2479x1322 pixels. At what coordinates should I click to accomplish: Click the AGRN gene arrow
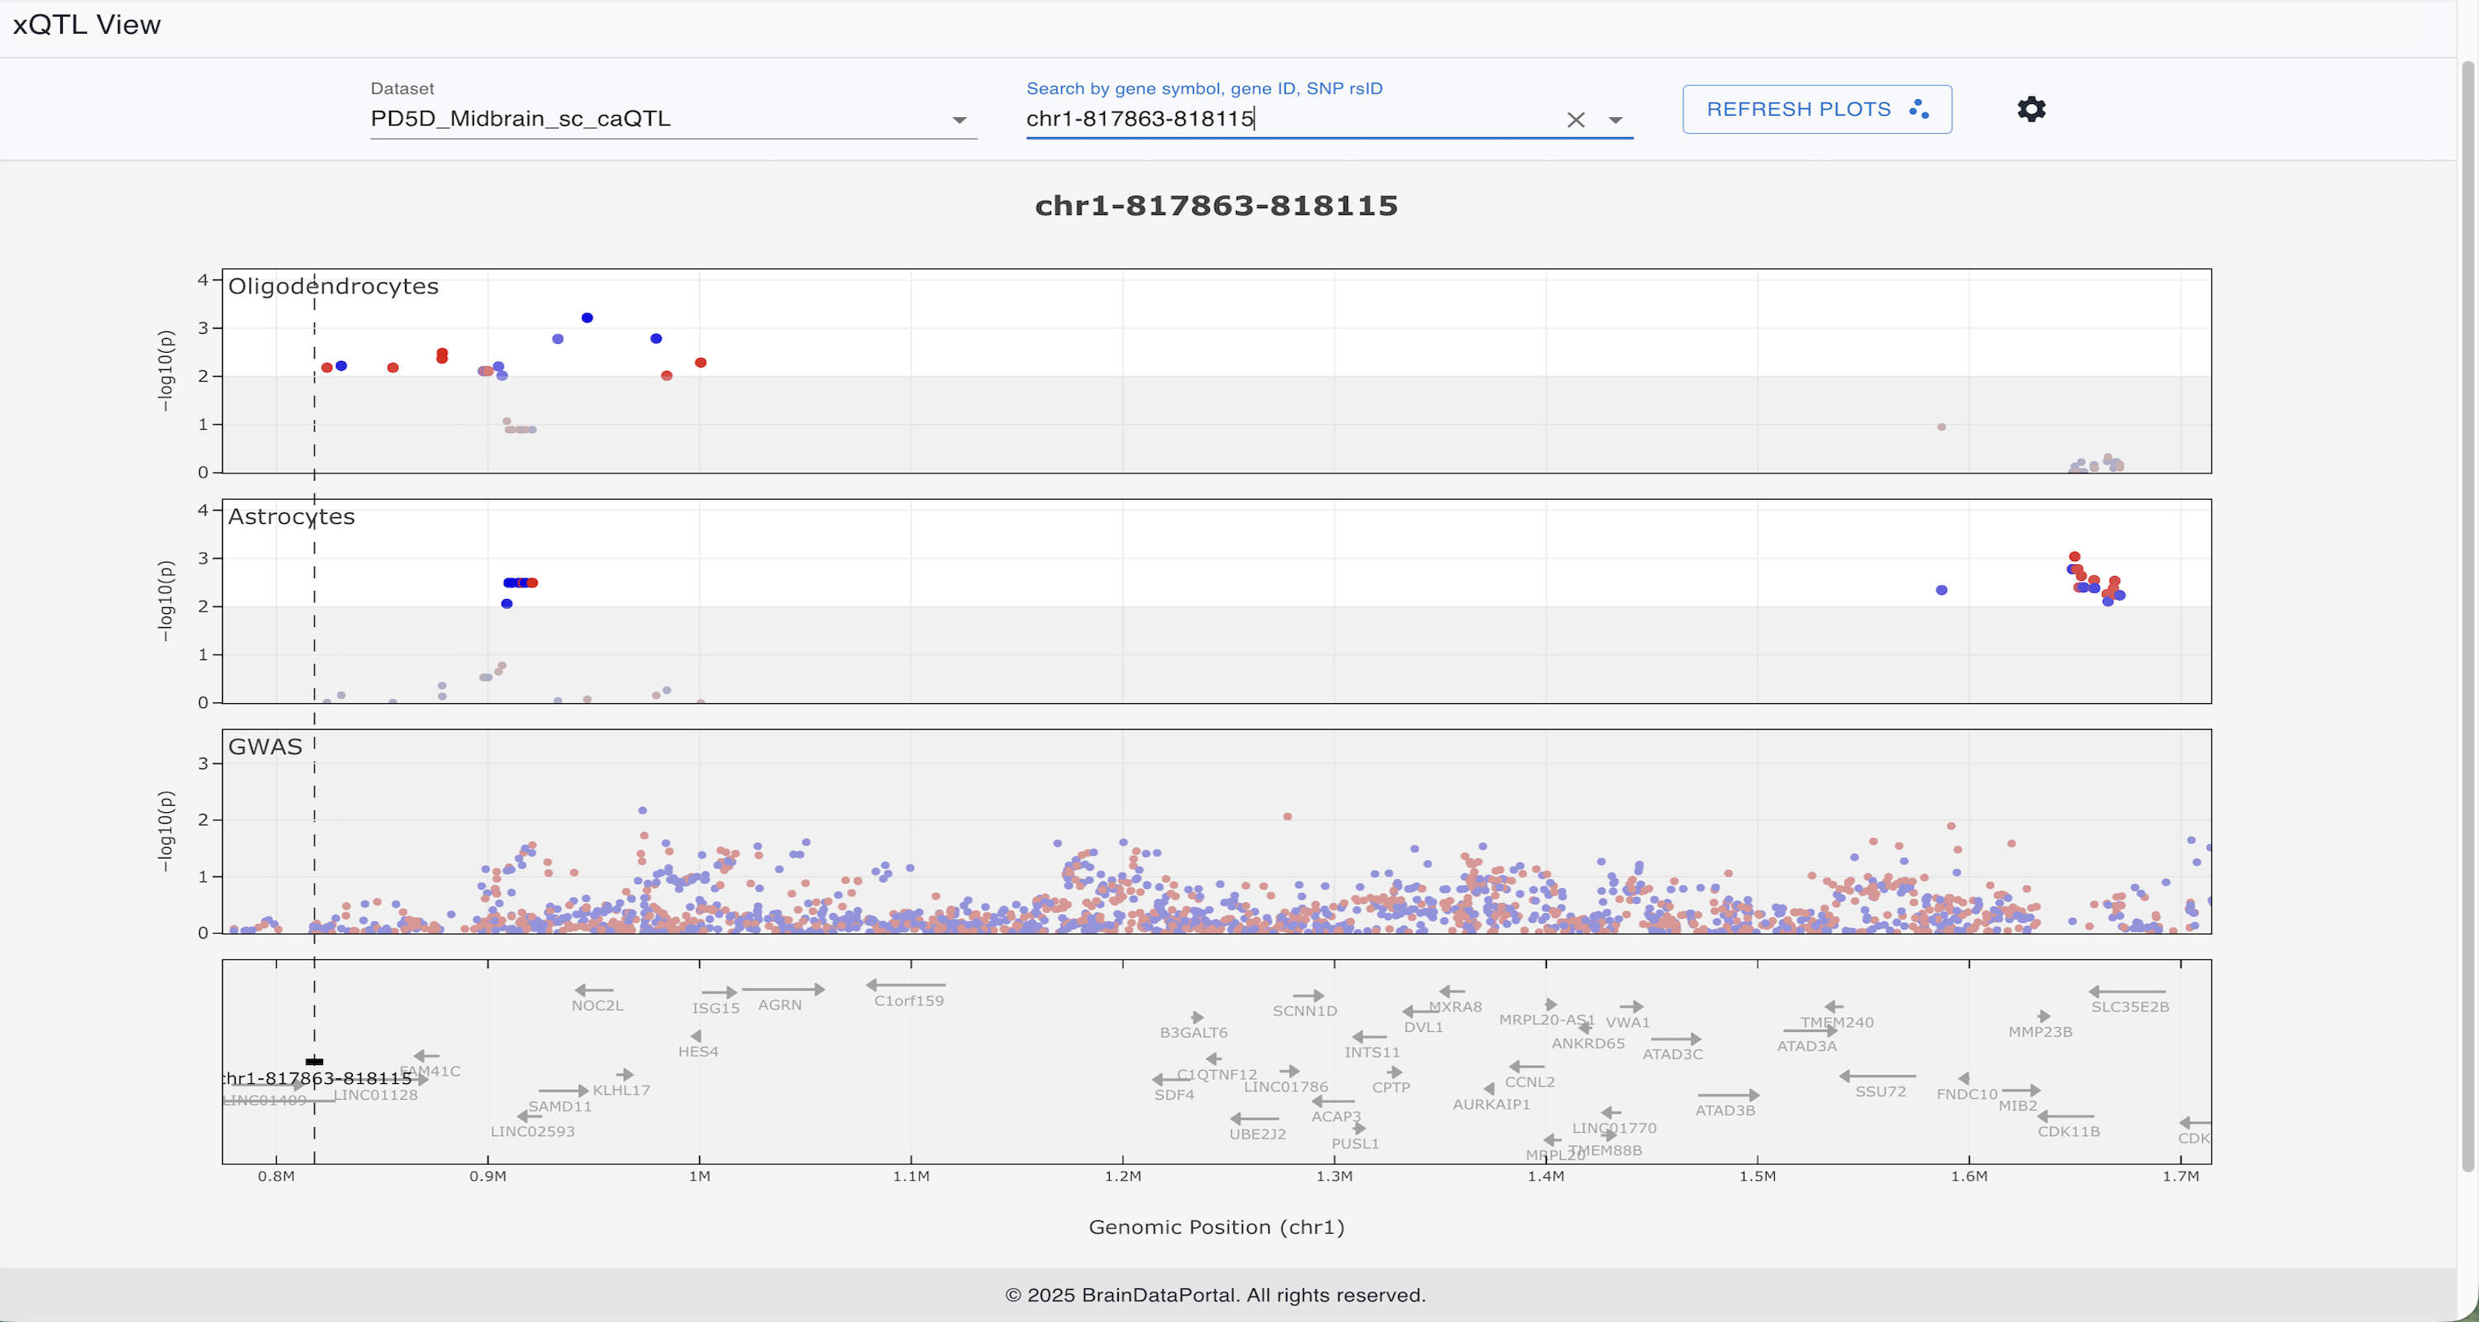pyautogui.click(x=783, y=989)
